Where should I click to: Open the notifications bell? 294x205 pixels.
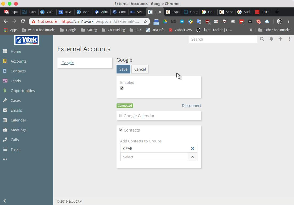pos(271,39)
